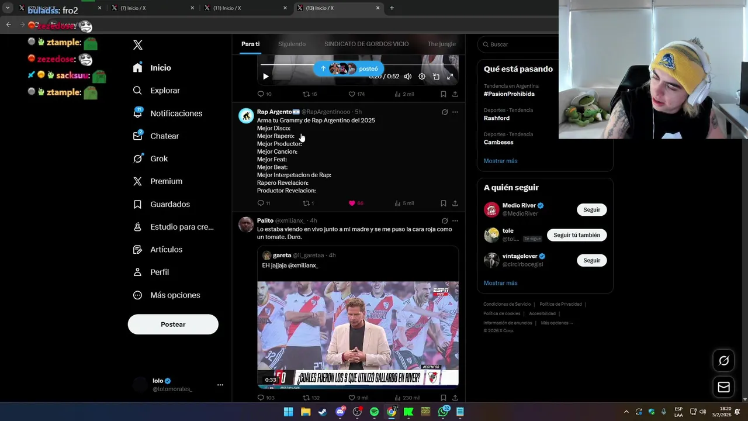Screen dimensions: 748x421
Task: Open video settings gear icon
Action: click(422, 77)
